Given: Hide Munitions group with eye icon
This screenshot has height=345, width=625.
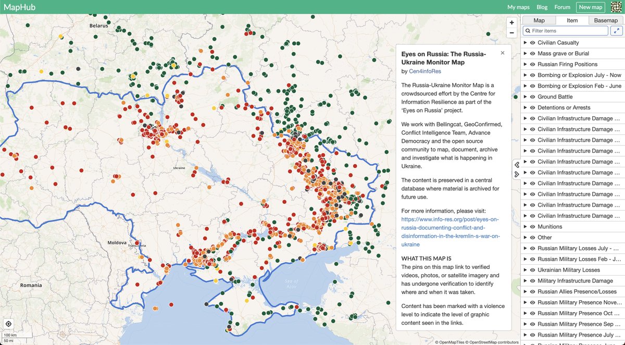Looking at the screenshot, I should 533,227.
